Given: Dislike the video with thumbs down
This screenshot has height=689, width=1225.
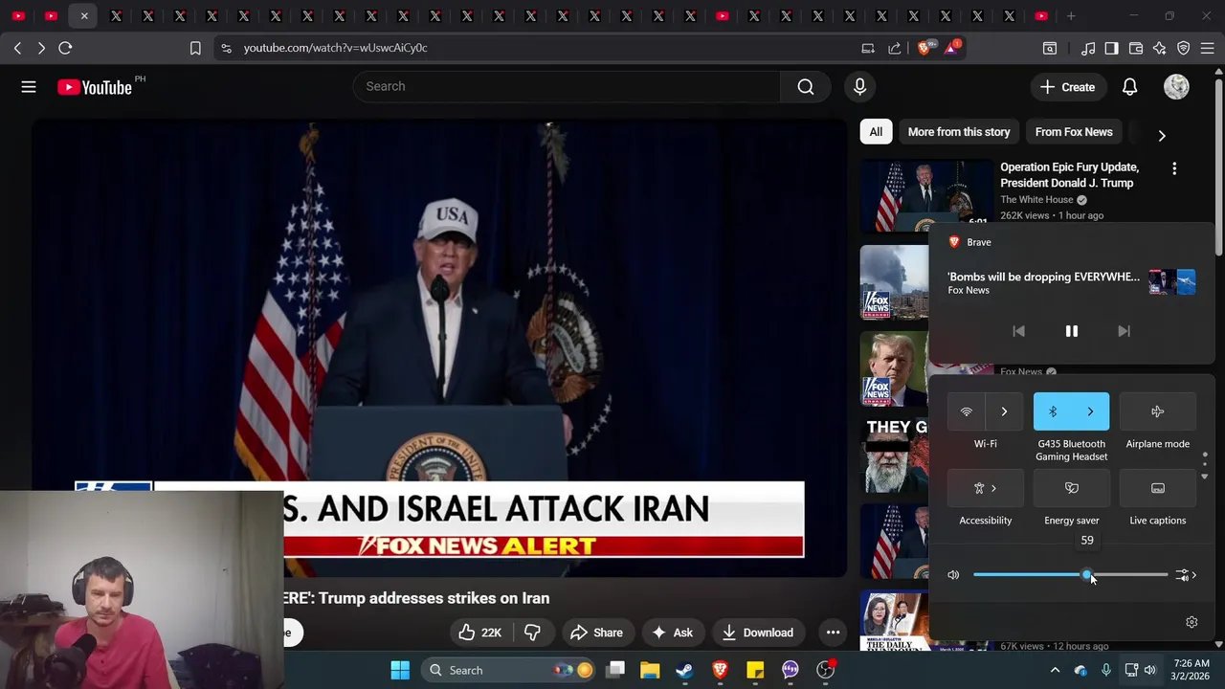Looking at the screenshot, I should click(532, 633).
